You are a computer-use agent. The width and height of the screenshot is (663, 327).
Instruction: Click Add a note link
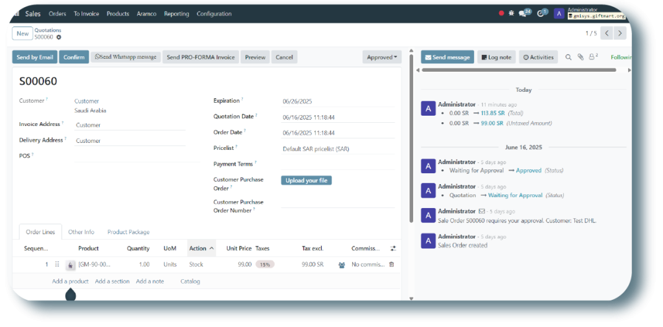(150, 281)
